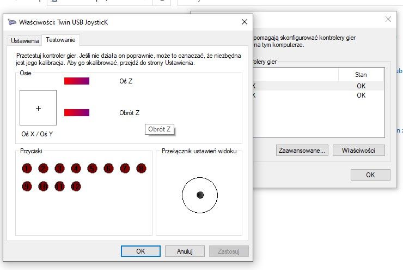Click the crosshair in the X/Y axis box
This screenshot has height=270, width=403.
tap(38, 109)
